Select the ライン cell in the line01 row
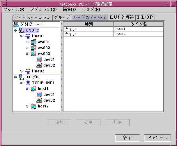Screen dimensions: 177x146 (x=88, y=29)
